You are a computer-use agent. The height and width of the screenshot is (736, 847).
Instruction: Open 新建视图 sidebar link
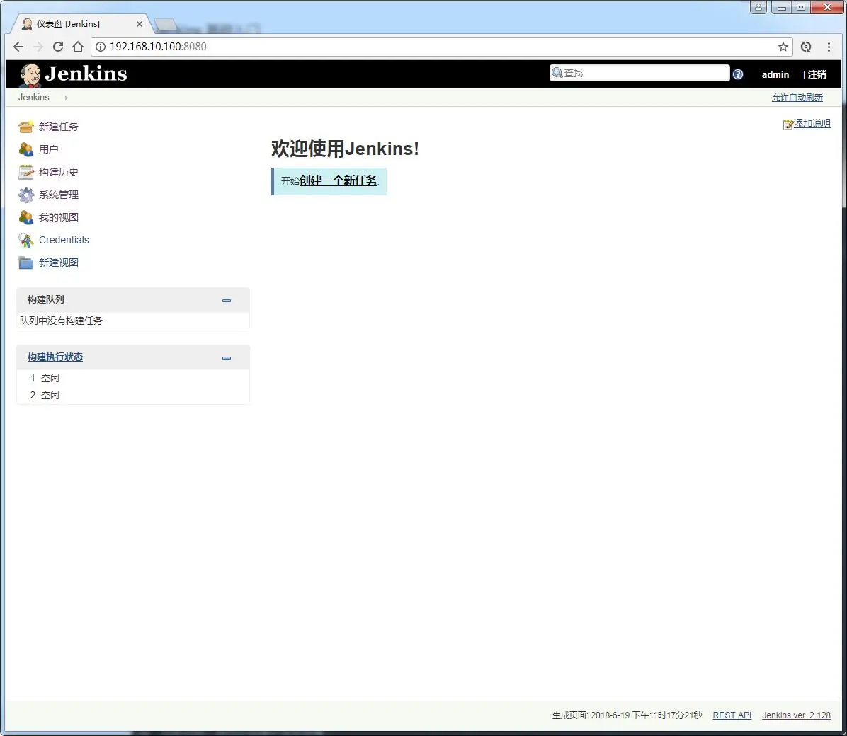point(58,263)
